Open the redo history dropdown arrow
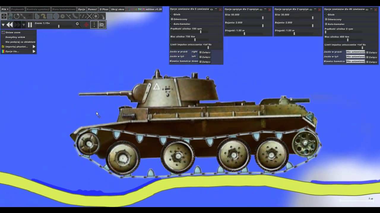 point(24,25)
